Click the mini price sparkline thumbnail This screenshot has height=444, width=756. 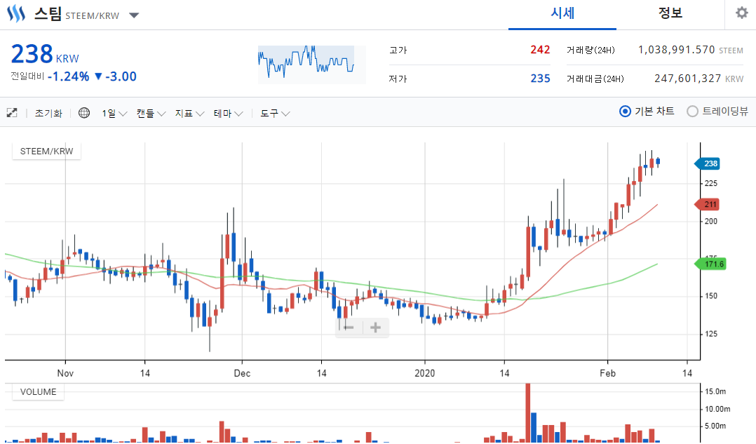click(x=311, y=65)
